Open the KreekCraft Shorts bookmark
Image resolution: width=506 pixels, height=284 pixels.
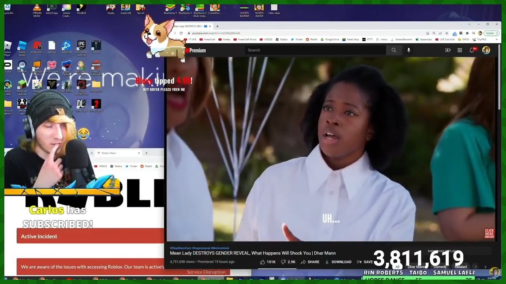coord(245,39)
